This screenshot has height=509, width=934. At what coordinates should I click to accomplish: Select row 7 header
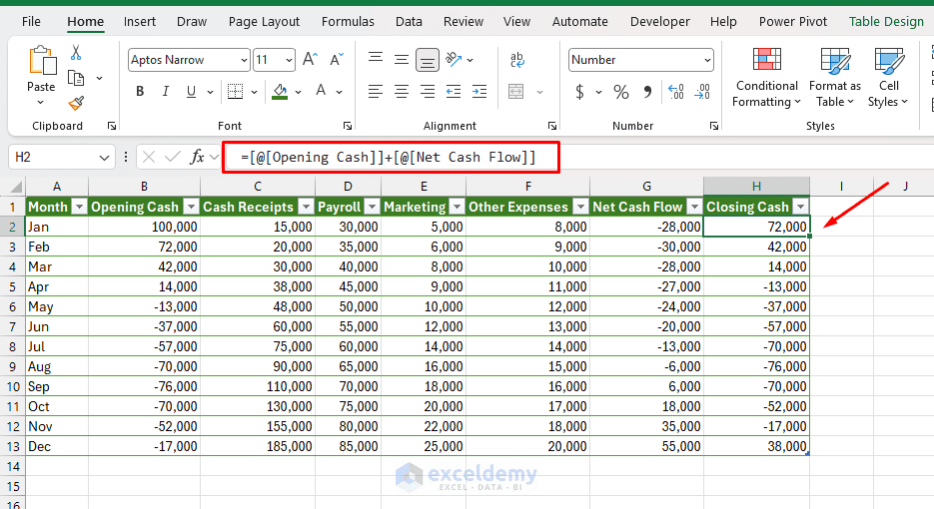[x=13, y=326]
